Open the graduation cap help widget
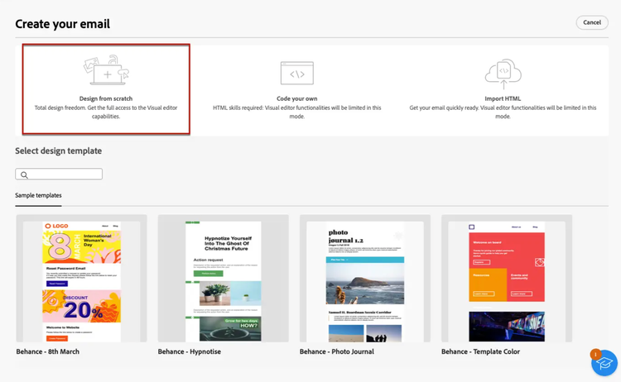Image resolution: width=621 pixels, height=382 pixels. (604, 362)
